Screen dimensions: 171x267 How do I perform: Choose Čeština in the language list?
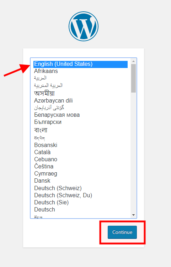[x=80, y=166]
